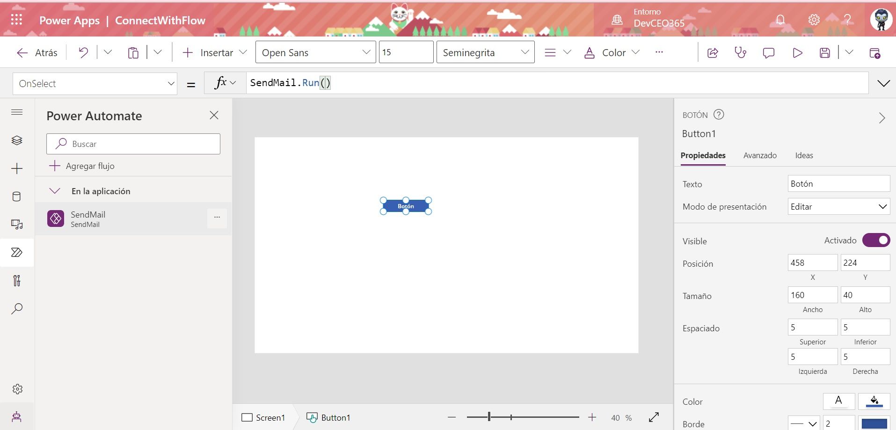Open the Seminegrita font weight dropdown
This screenshot has height=430, width=896.
485,52
